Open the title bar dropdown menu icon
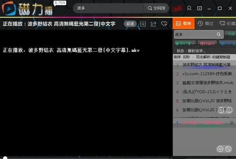The image size is (236, 159). point(200,8)
